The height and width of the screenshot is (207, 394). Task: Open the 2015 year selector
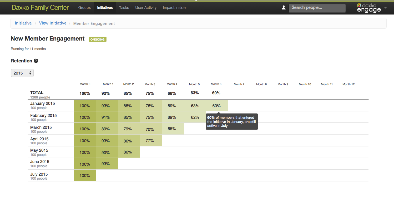[x=22, y=73]
